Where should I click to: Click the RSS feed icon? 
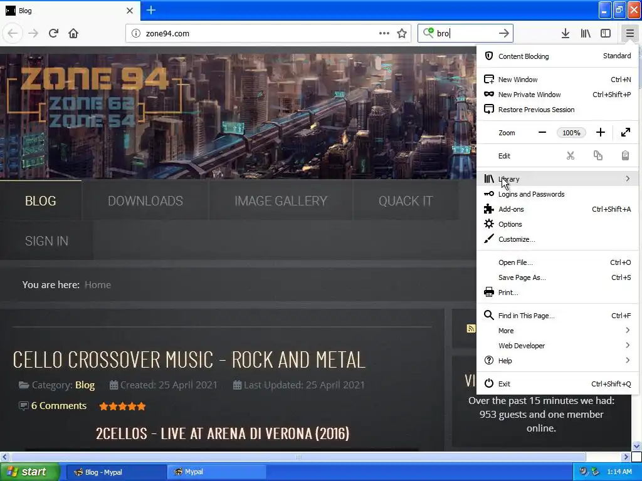pos(471,328)
